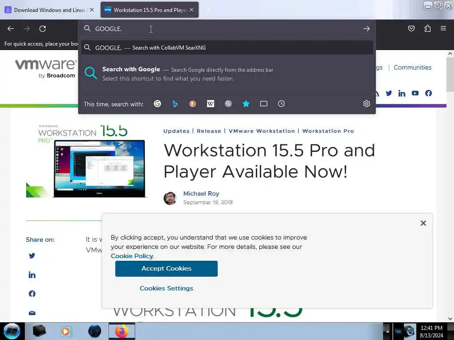Share article on LinkedIn
The width and height of the screenshot is (454, 340).
coord(32,274)
